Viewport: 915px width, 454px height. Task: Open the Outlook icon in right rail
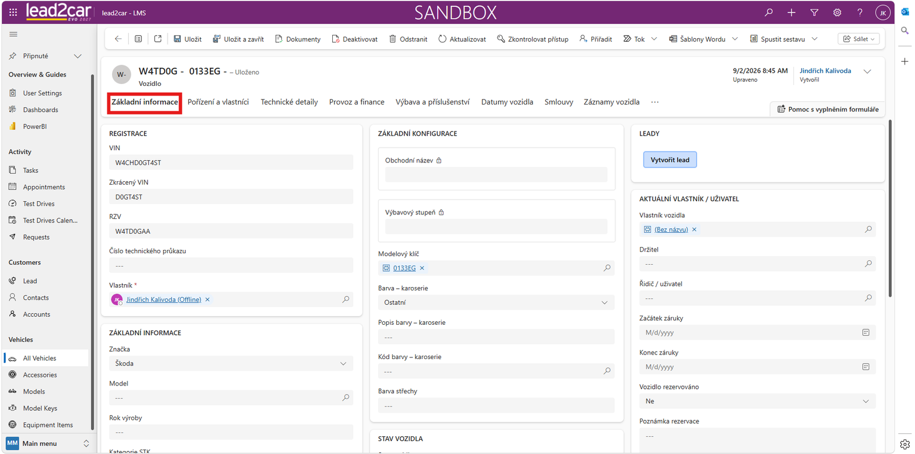[x=905, y=11]
